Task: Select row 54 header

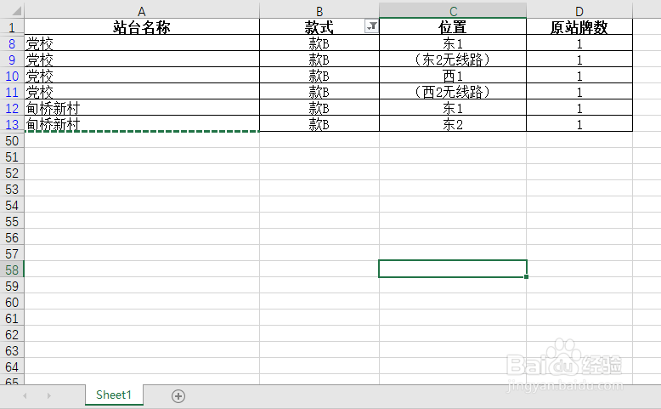Action: (x=12, y=205)
